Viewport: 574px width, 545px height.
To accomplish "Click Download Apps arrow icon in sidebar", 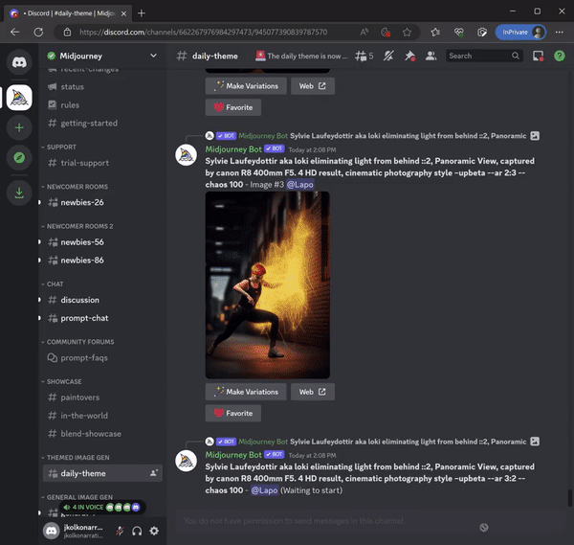I will coord(19,193).
